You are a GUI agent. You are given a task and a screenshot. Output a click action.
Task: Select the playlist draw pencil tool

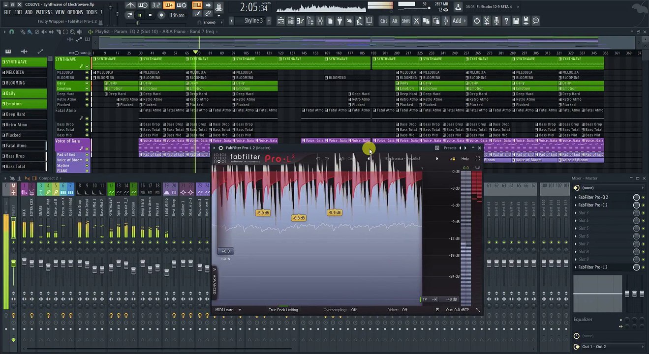[23, 31]
